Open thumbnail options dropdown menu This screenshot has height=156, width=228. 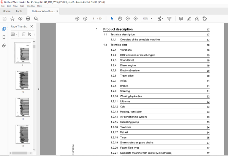(14, 34)
